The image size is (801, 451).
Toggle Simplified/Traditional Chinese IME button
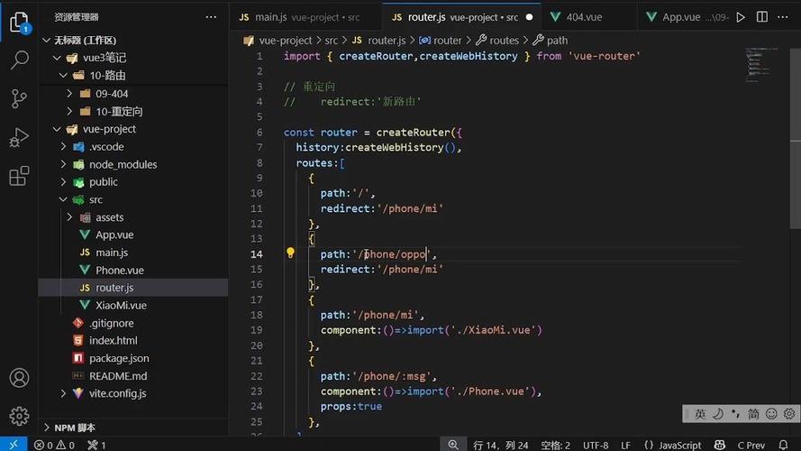tap(753, 414)
